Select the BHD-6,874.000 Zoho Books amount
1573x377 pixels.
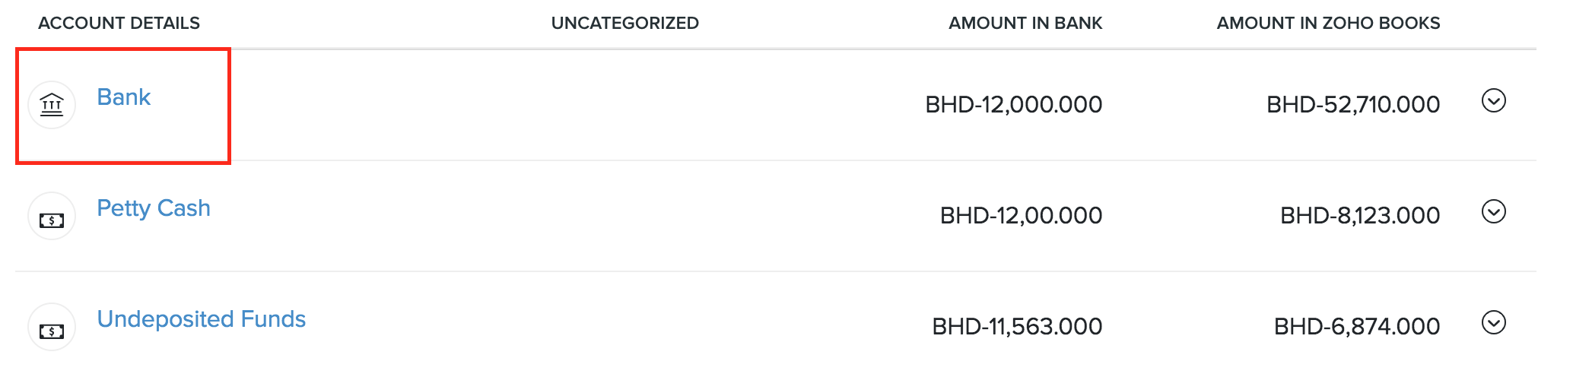coord(1356,327)
